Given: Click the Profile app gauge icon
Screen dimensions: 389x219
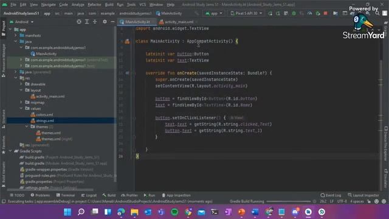Looking at the screenshot, I should (309, 13).
